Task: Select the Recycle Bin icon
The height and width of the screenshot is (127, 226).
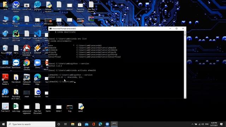Action: 5,49
